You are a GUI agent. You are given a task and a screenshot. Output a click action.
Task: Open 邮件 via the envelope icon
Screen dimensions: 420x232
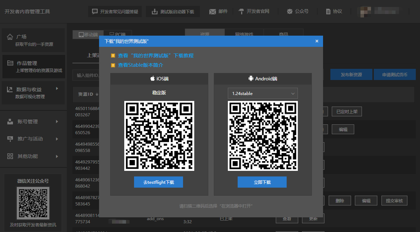click(212, 12)
